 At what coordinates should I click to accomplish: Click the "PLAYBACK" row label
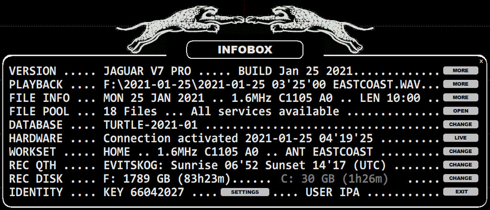pyautogui.click(x=36, y=85)
